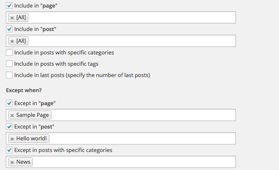The width and height of the screenshot is (279, 170).
Task: Uncheck Include in "page" checkbox
Action: pyautogui.click(x=9, y=6)
